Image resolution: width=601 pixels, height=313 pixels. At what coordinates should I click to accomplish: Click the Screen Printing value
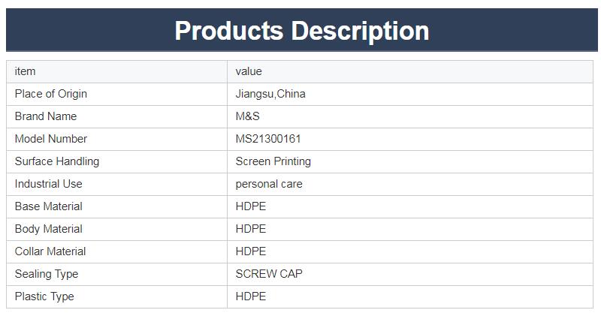[x=273, y=161]
